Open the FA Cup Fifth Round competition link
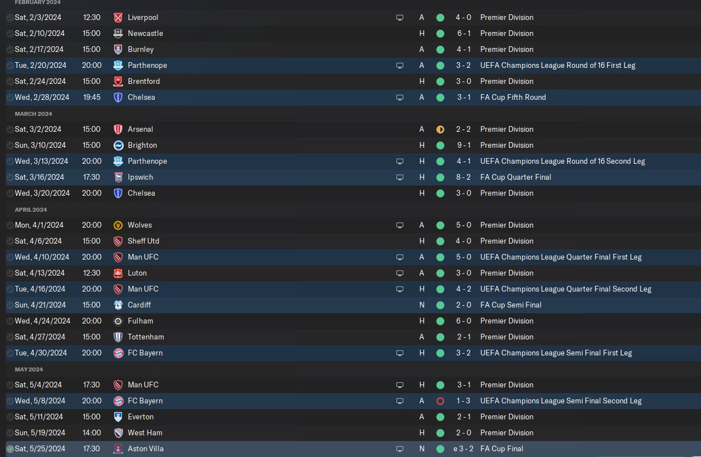The height and width of the screenshot is (457, 701). tap(513, 98)
